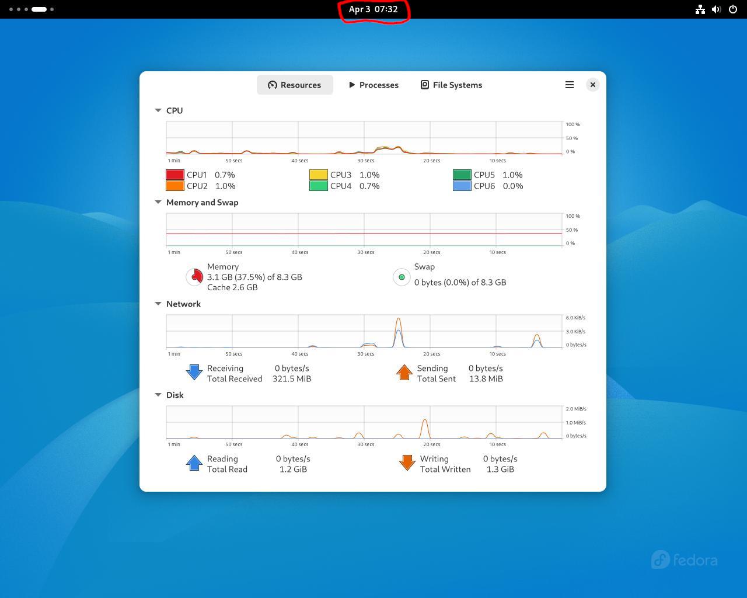This screenshot has height=598, width=747.
Task: Pick the CPU5 dark green color swatch
Action: (462, 175)
